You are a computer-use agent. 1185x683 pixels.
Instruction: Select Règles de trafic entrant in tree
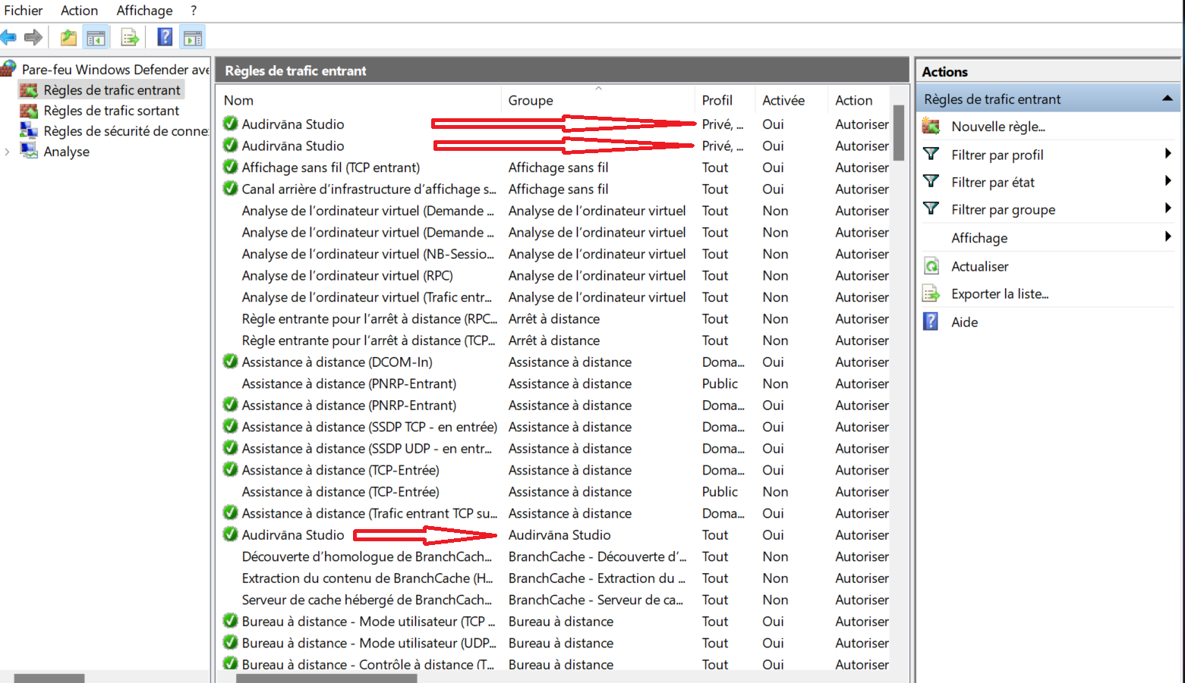112,90
